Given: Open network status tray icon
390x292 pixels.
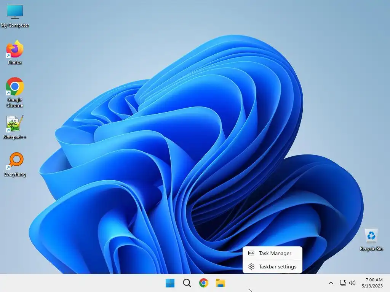Looking at the screenshot, I should point(343,283).
